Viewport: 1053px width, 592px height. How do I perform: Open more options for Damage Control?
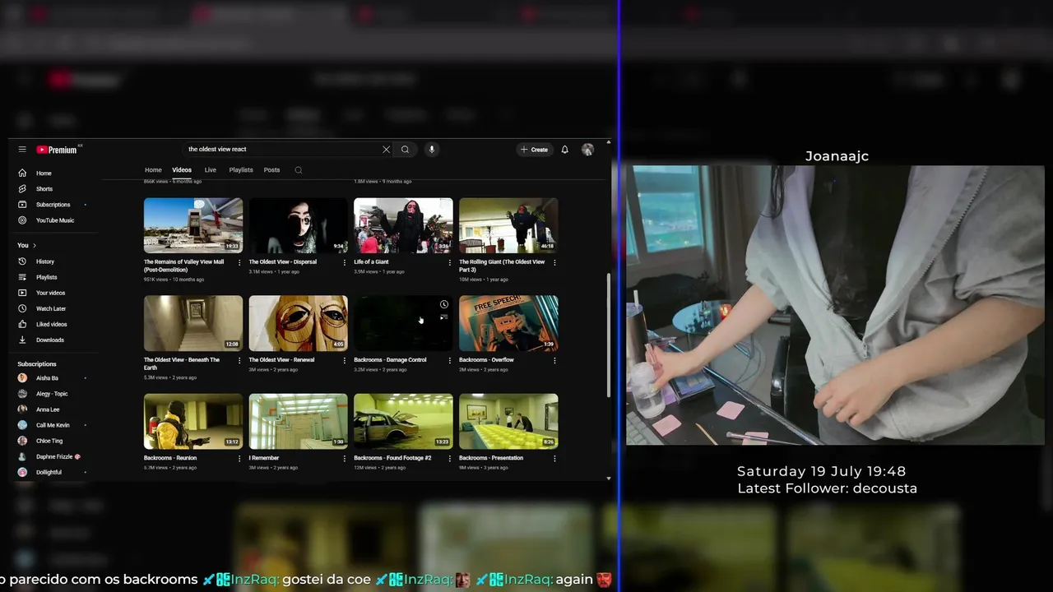pyautogui.click(x=449, y=360)
